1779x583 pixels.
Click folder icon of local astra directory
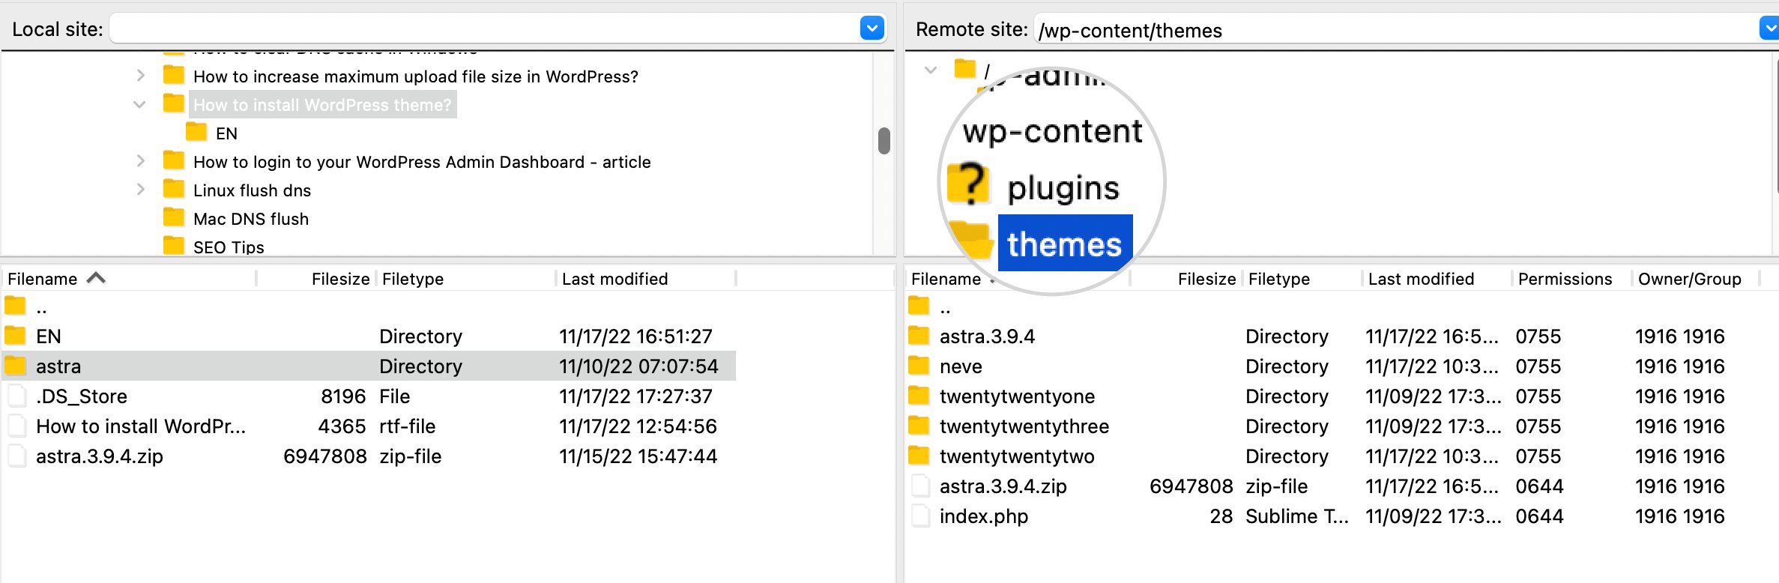pyautogui.click(x=15, y=365)
